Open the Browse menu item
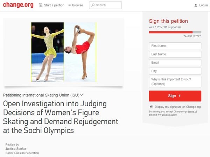This screenshot has width=210, height=157. click(x=76, y=5)
